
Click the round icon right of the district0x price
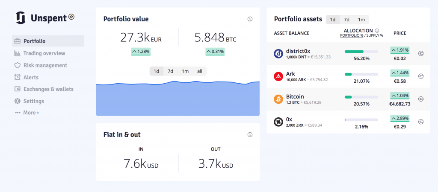pyautogui.click(x=421, y=53)
